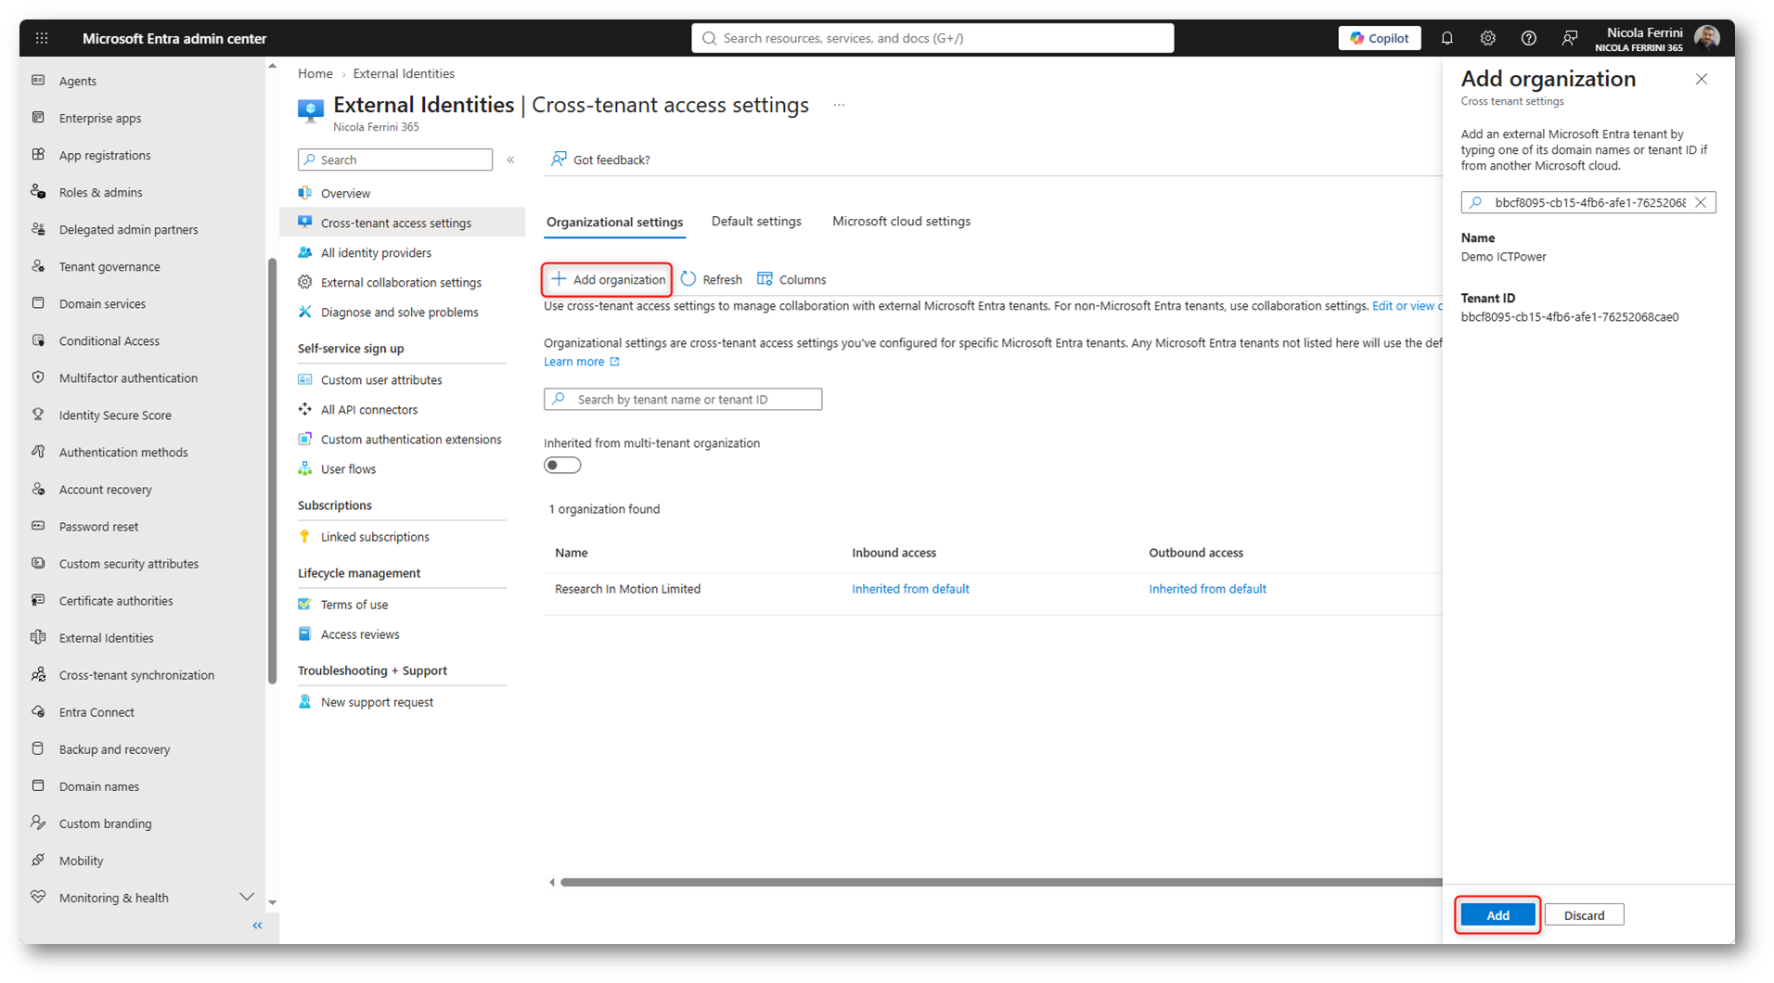Click the horizontal scrollbar under the table

pyautogui.click(x=1000, y=882)
